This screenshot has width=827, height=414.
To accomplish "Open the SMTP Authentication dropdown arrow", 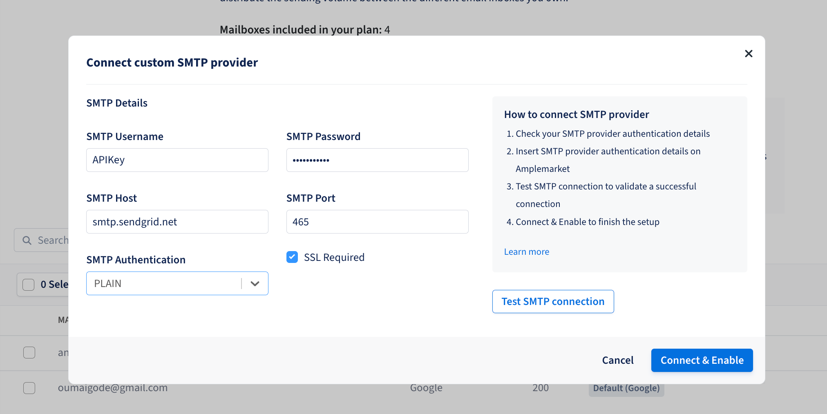I will [255, 284].
